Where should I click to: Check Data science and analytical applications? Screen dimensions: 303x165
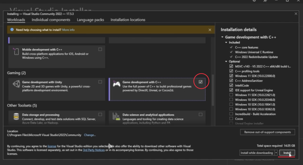coord(201,114)
